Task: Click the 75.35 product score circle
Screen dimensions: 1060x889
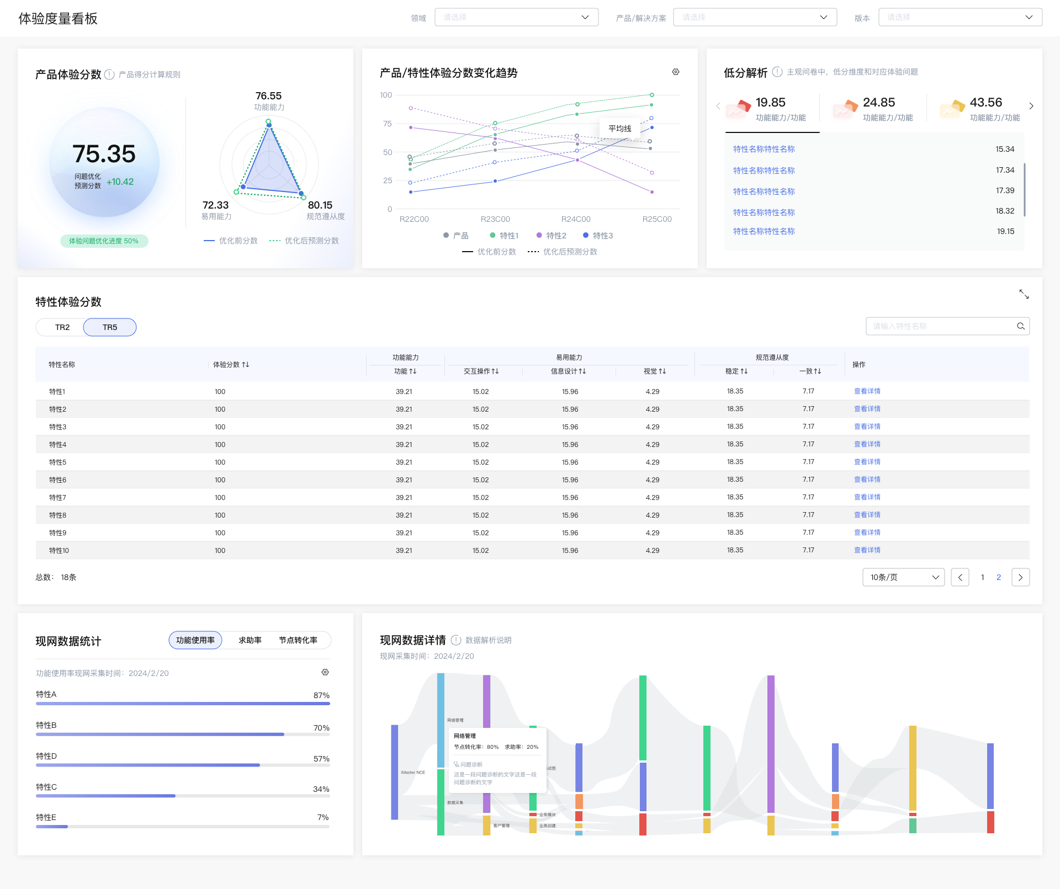Action: pos(104,162)
